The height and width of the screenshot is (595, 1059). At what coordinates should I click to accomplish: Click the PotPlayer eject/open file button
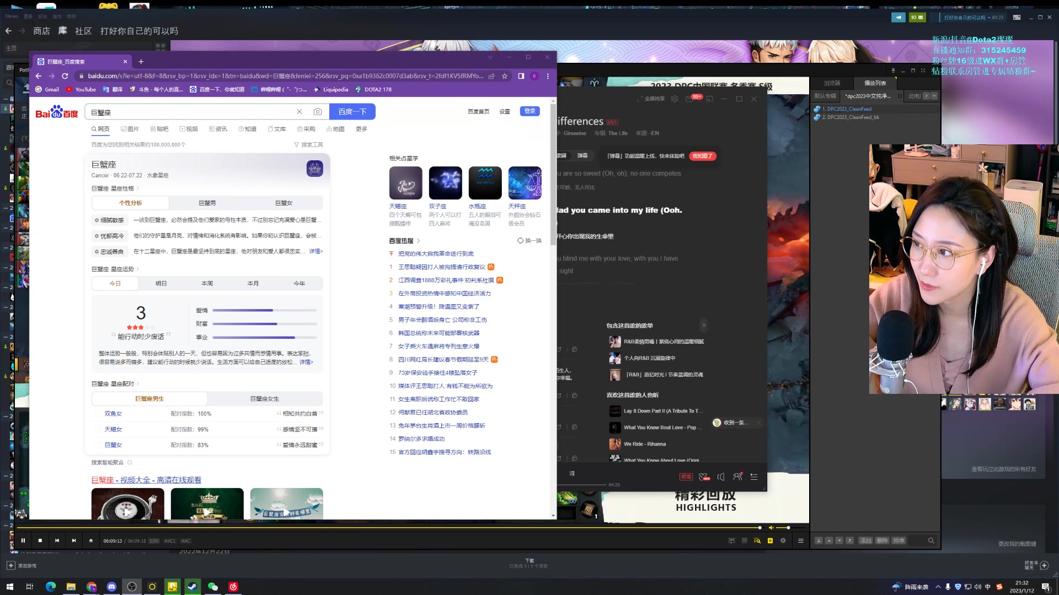(x=91, y=540)
